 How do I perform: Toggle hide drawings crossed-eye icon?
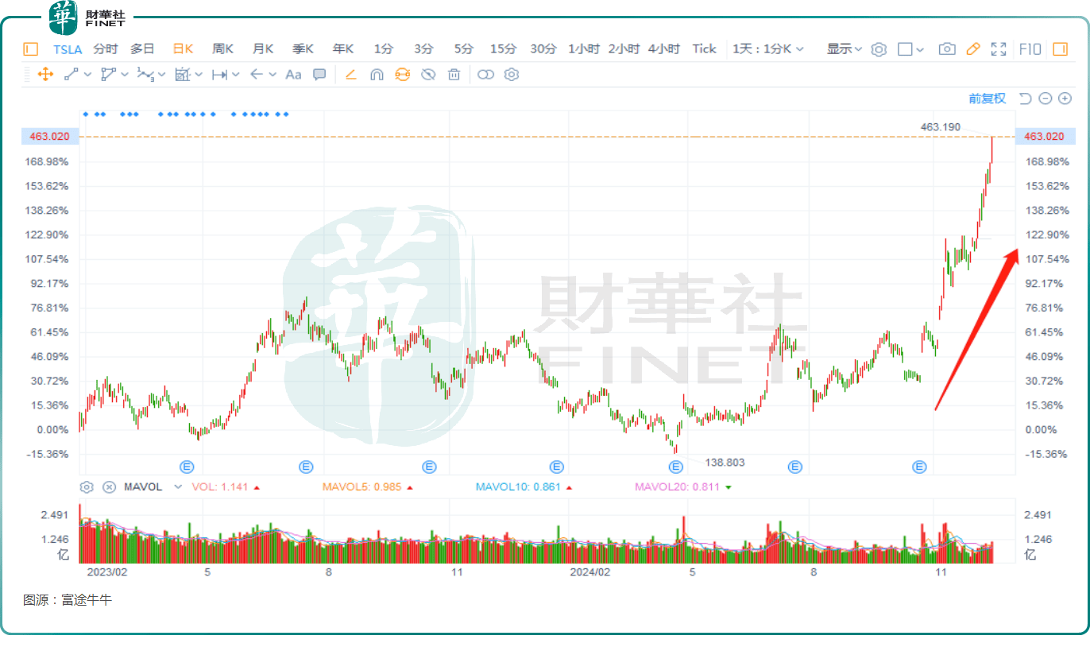coord(428,75)
